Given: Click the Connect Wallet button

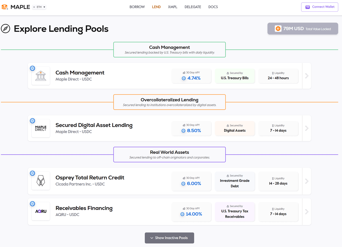Looking at the screenshot, I should tap(320, 7).
